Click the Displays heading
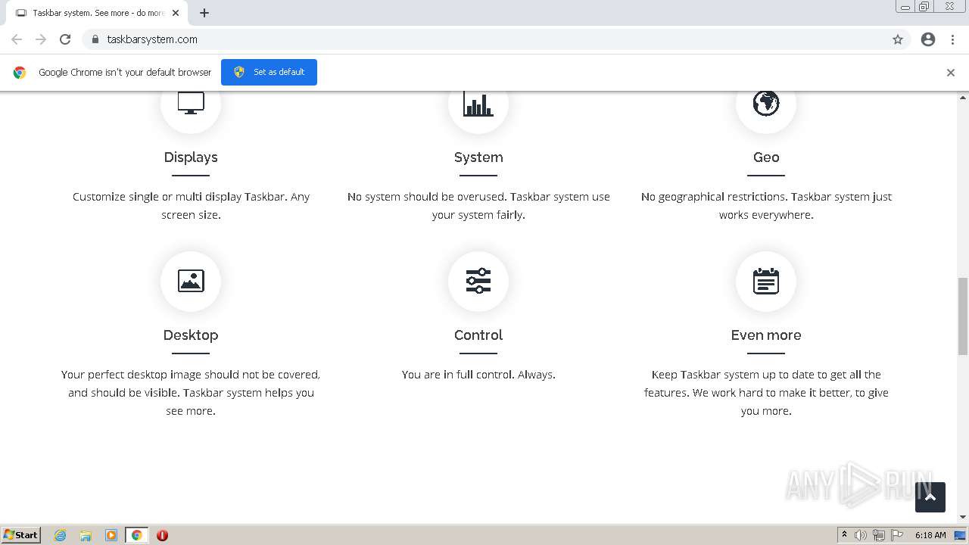The height and width of the screenshot is (545, 969). tap(191, 157)
